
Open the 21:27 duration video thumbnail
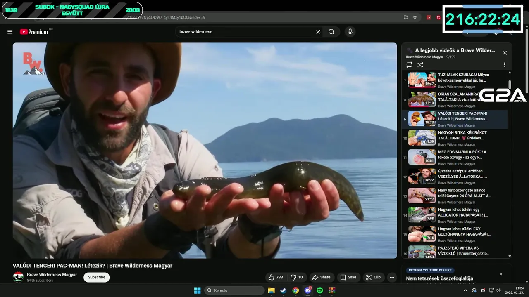[x=422, y=196]
